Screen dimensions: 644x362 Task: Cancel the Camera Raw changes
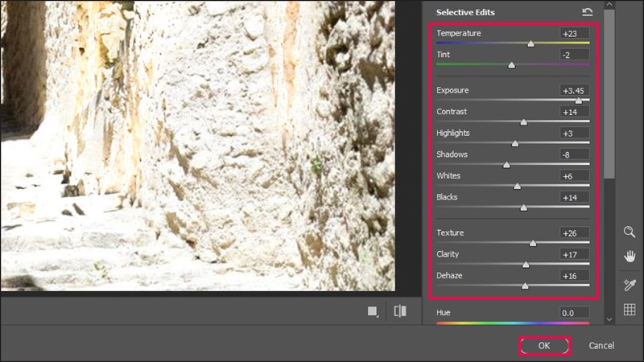(x=601, y=345)
